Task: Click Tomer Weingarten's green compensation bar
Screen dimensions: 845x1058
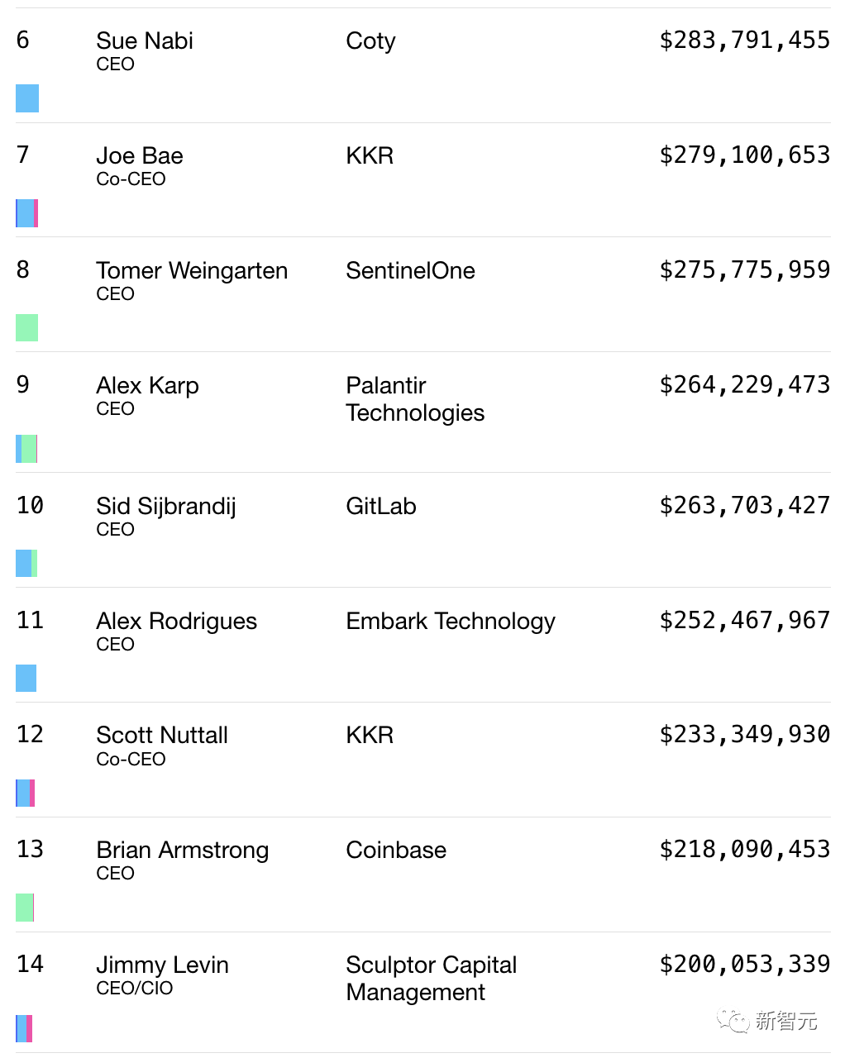Action: pos(26,327)
